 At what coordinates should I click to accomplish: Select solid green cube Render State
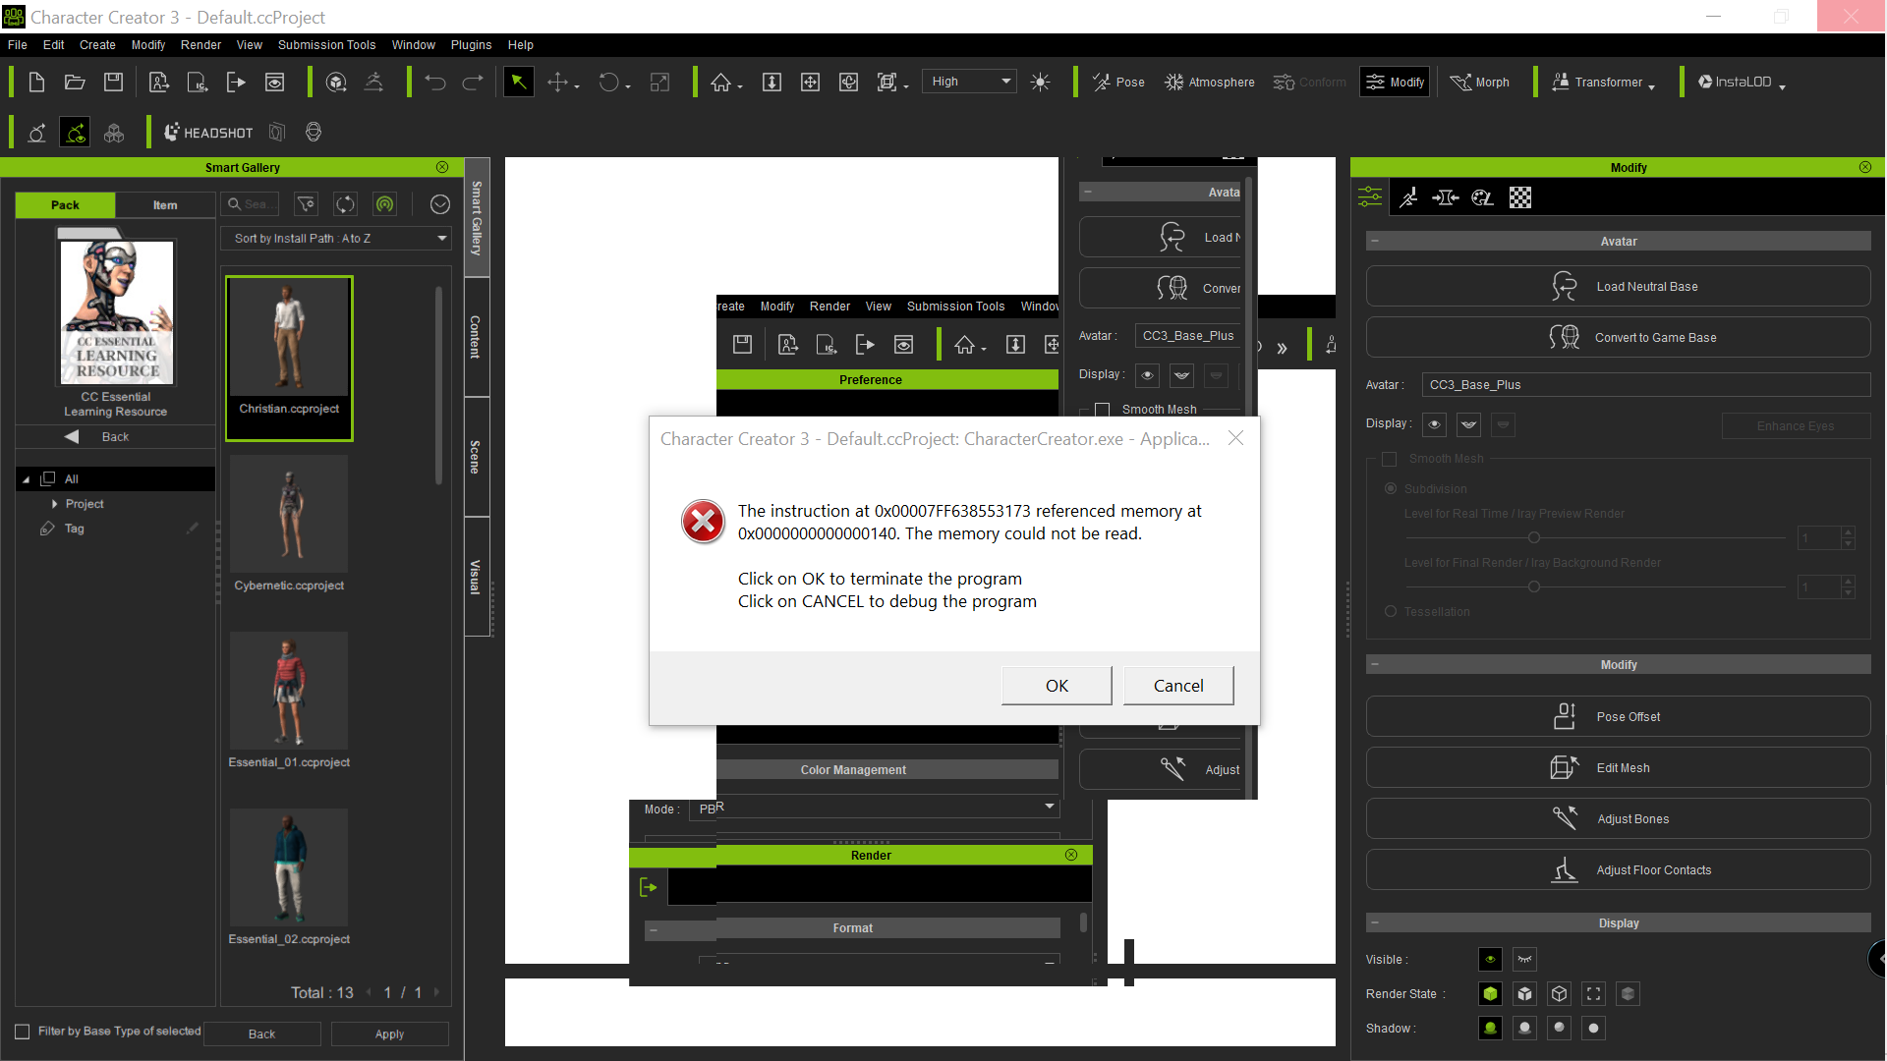1490,994
